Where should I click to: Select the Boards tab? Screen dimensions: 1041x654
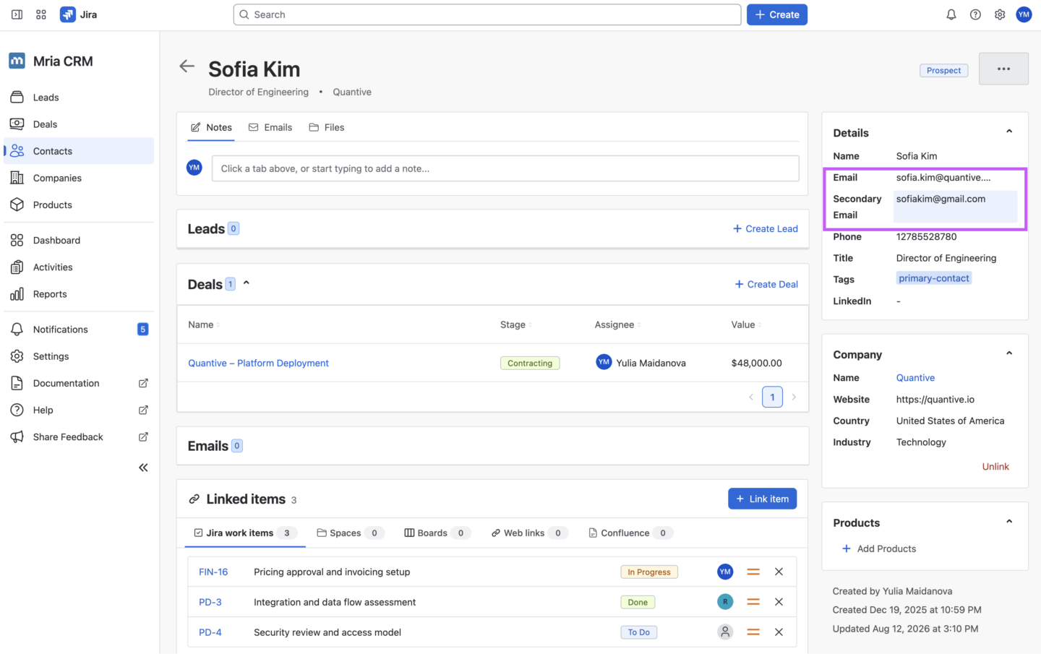(437, 533)
